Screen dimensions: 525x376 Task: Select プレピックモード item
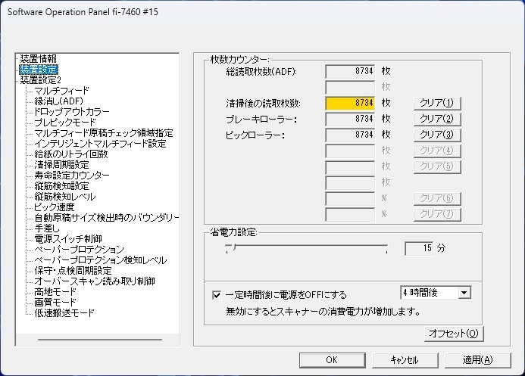click(x=64, y=122)
